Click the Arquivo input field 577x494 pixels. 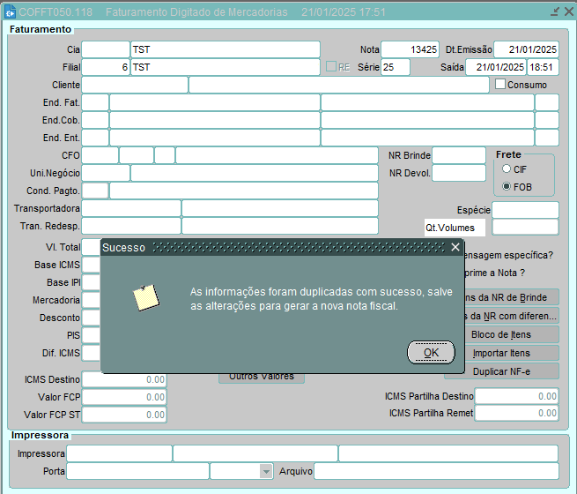click(x=436, y=471)
